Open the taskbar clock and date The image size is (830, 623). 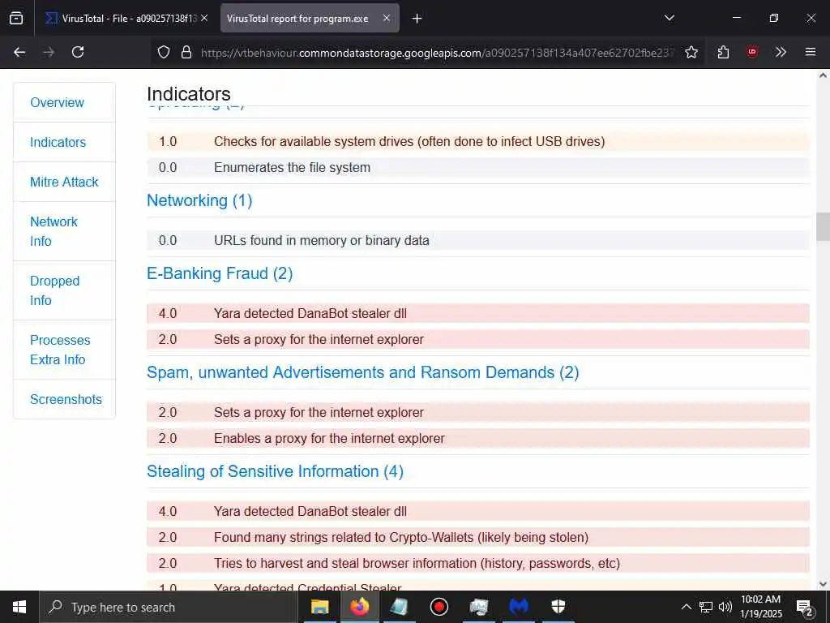click(760, 607)
